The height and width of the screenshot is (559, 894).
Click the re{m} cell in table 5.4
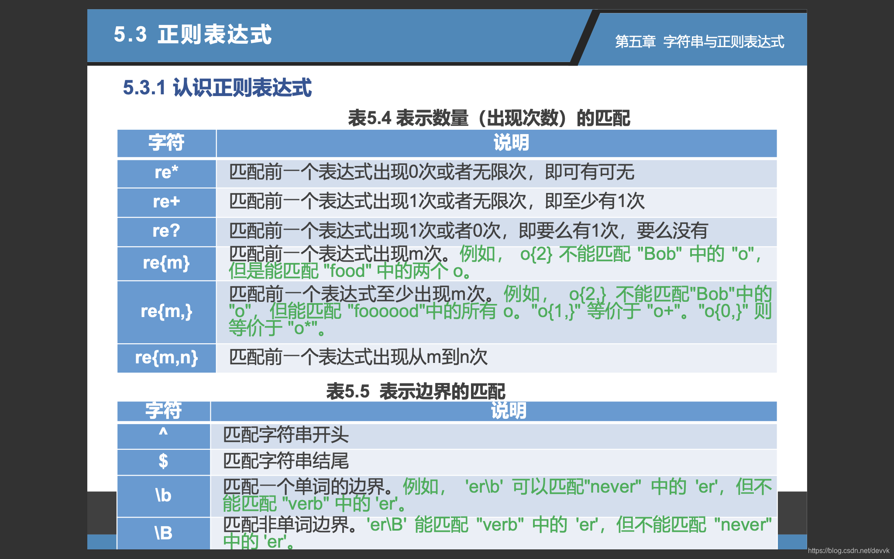pyautogui.click(x=166, y=262)
